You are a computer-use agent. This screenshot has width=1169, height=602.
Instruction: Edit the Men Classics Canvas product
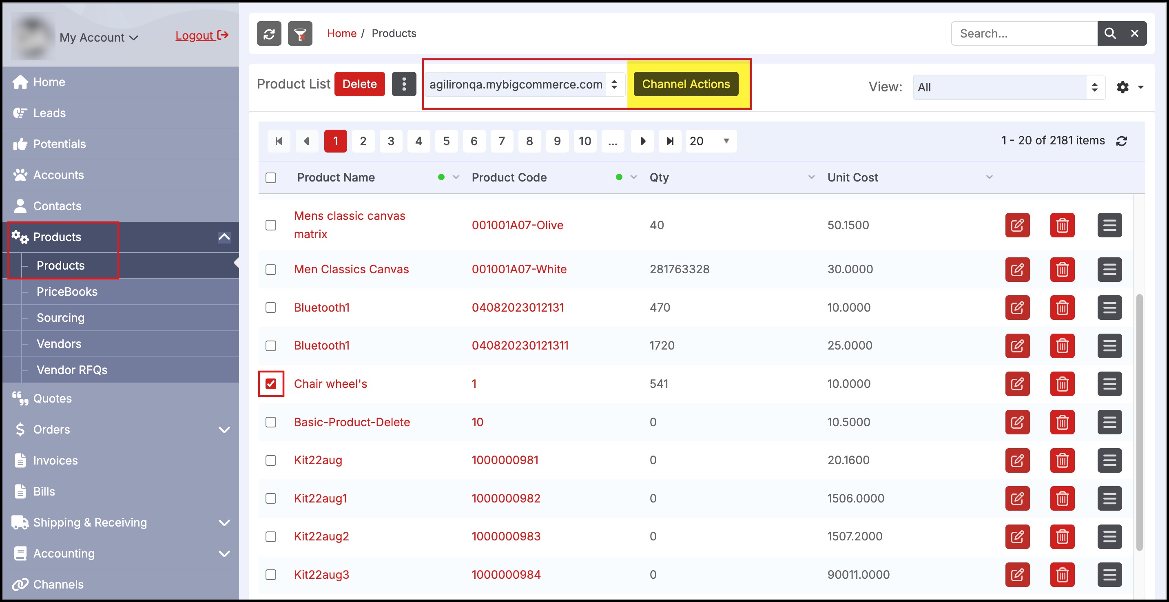(1017, 270)
